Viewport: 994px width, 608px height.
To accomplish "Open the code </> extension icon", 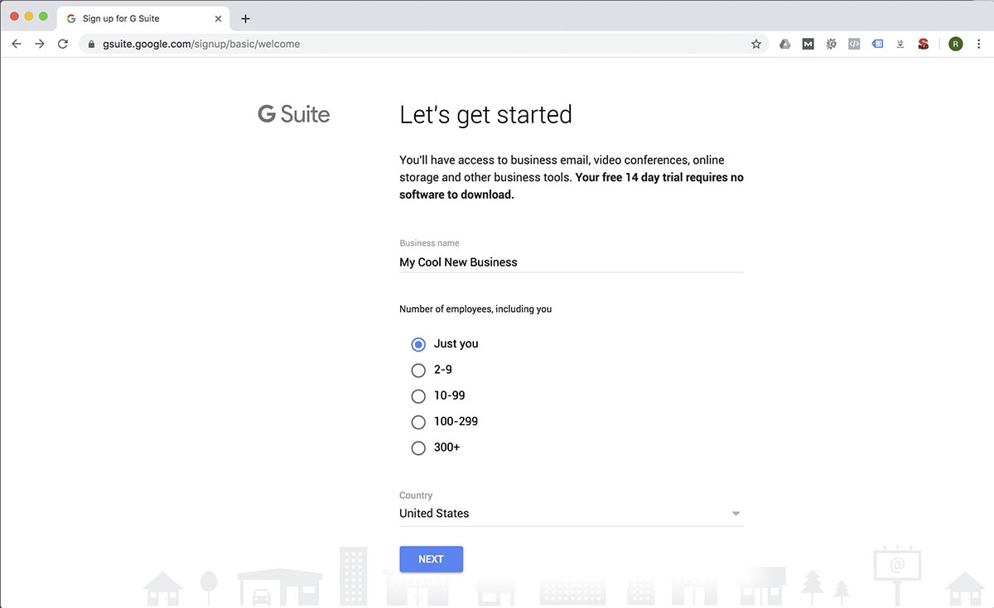I will point(854,44).
